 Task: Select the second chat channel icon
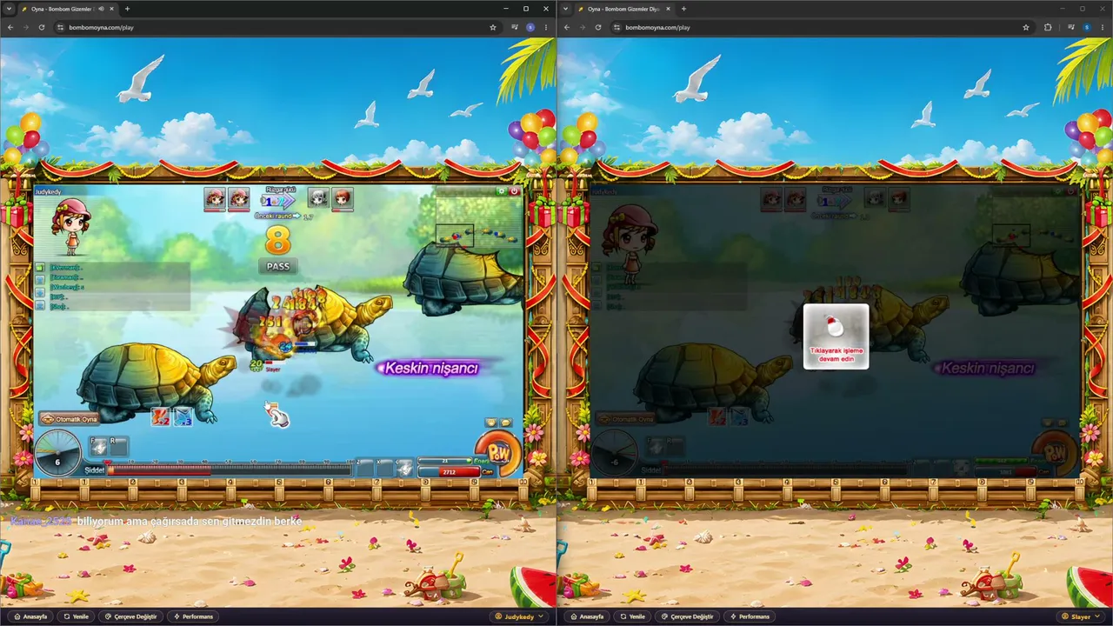point(40,278)
